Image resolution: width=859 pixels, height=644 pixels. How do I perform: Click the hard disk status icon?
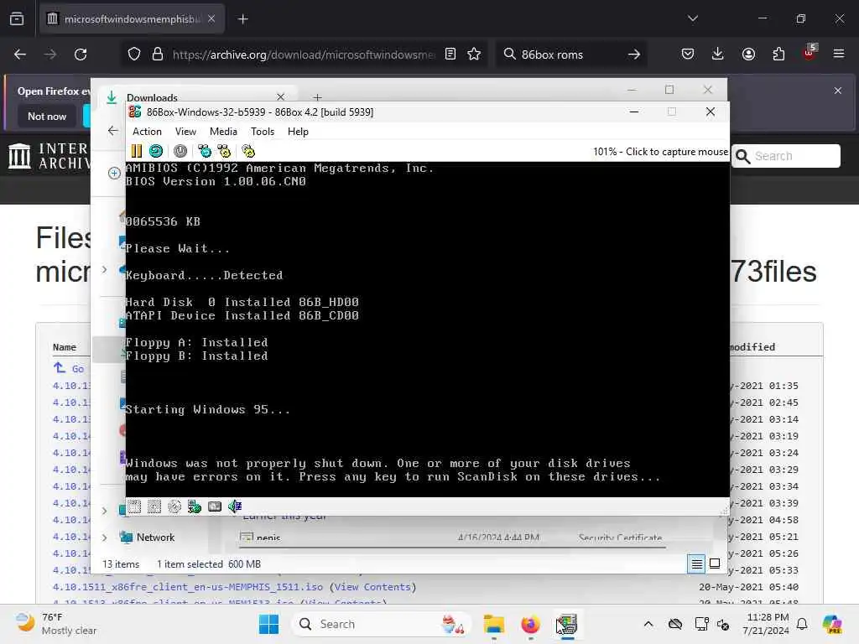pos(215,506)
